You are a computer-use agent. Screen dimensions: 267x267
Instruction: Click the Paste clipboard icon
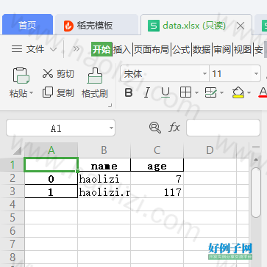[x=21, y=76]
